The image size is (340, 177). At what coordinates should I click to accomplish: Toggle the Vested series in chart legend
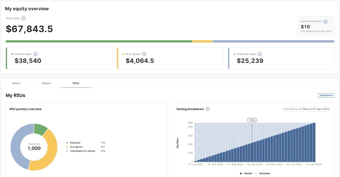point(246,174)
